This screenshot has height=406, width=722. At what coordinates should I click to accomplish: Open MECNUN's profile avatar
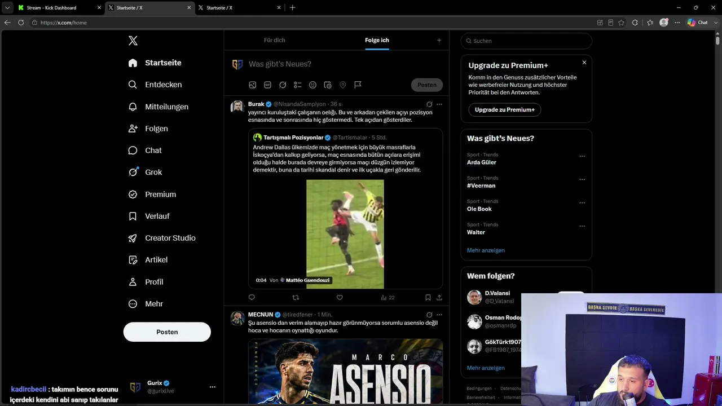pos(237,317)
